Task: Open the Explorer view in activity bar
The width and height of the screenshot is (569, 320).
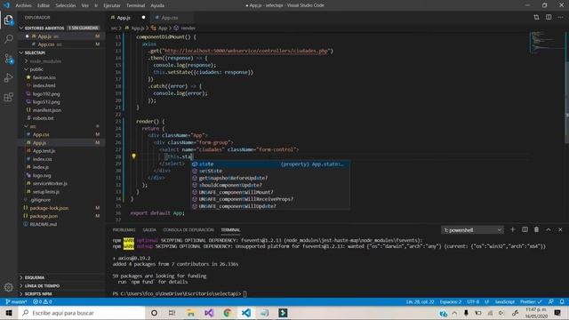Action: [8, 20]
